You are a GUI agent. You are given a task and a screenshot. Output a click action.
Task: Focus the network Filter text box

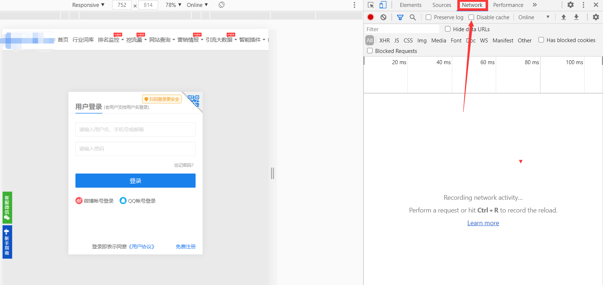coord(402,29)
